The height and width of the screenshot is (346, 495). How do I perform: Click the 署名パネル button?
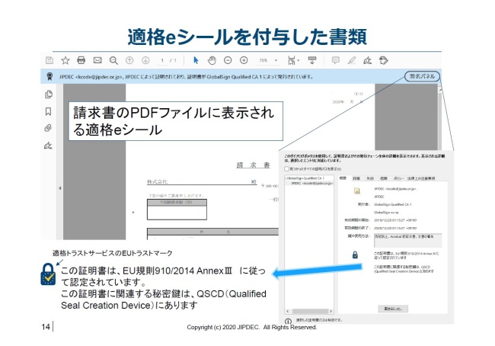(x=421, y=76)
